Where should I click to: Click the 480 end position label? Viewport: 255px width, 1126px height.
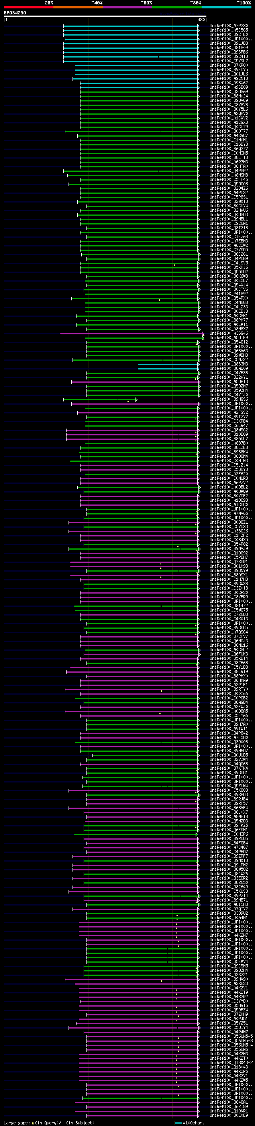pos(201,20)
